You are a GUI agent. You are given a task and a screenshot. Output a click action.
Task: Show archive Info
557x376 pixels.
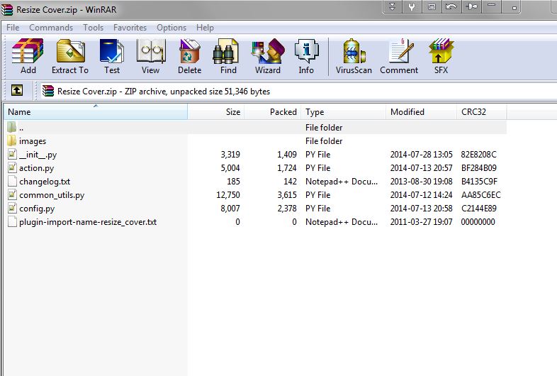click(306, 56)
